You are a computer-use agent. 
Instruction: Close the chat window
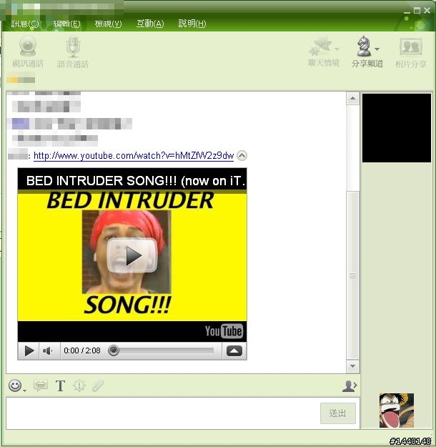point(427,11)
